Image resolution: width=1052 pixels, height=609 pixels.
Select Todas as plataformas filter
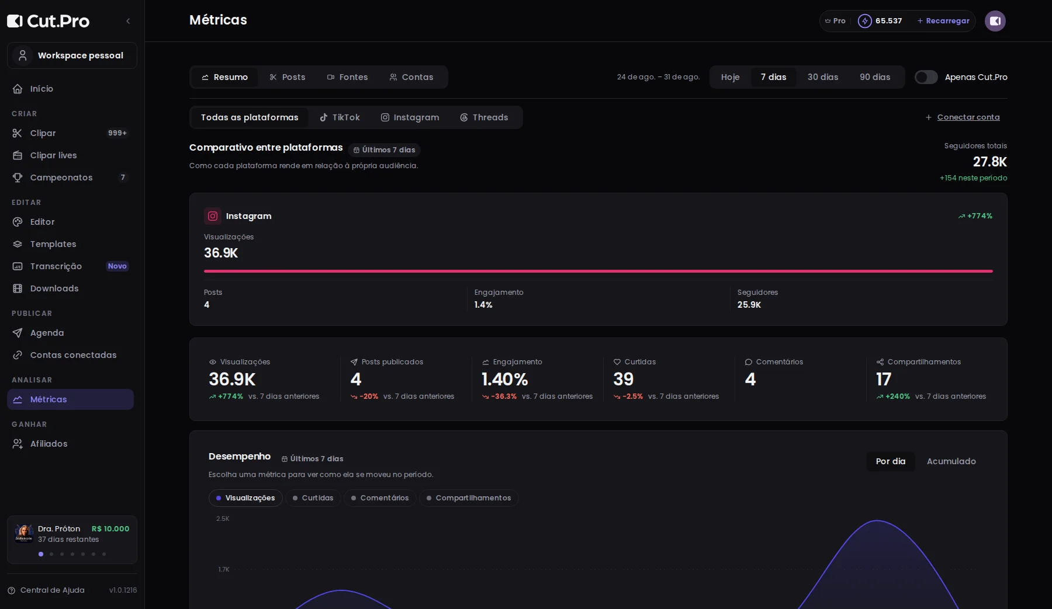[x=250, y=117]
